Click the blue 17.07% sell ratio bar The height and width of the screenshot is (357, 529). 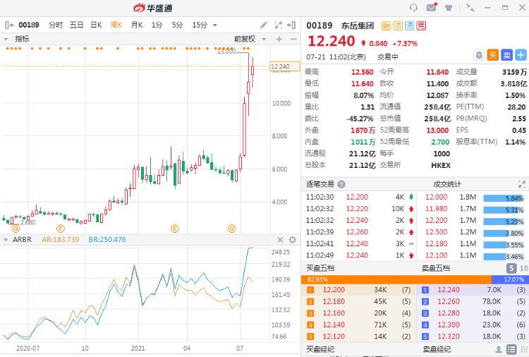tap(510, 279)
